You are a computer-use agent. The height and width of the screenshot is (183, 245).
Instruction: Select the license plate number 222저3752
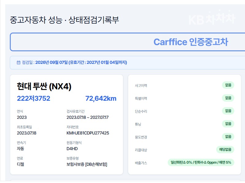click(33, 98)
